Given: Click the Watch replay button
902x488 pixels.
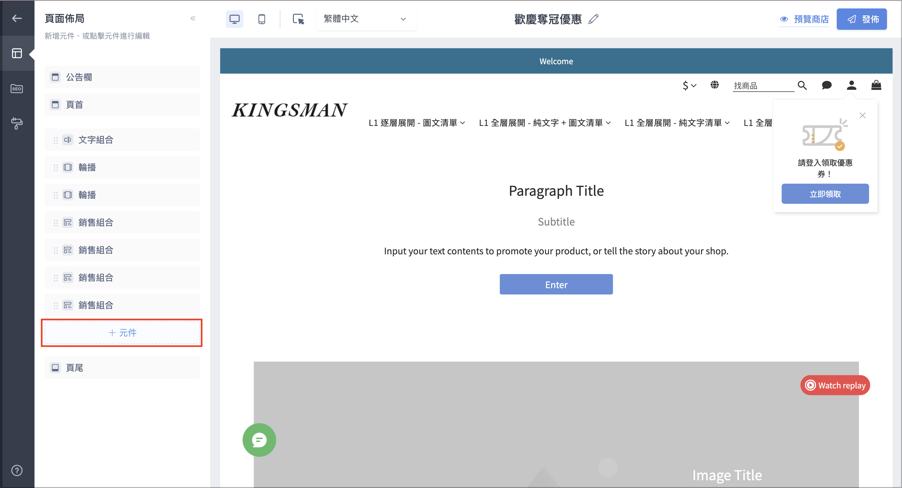Looking at the screenshot, I should [835, 385].
